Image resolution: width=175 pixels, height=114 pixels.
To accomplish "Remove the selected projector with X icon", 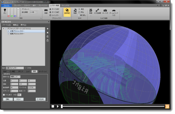I will point(47,33).
